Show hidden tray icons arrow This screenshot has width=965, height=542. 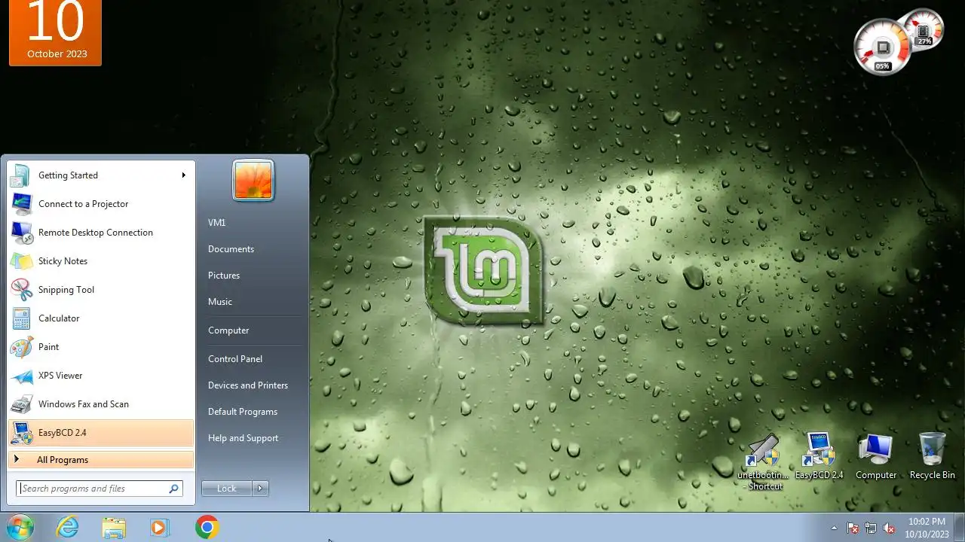[x=834, y=528]
